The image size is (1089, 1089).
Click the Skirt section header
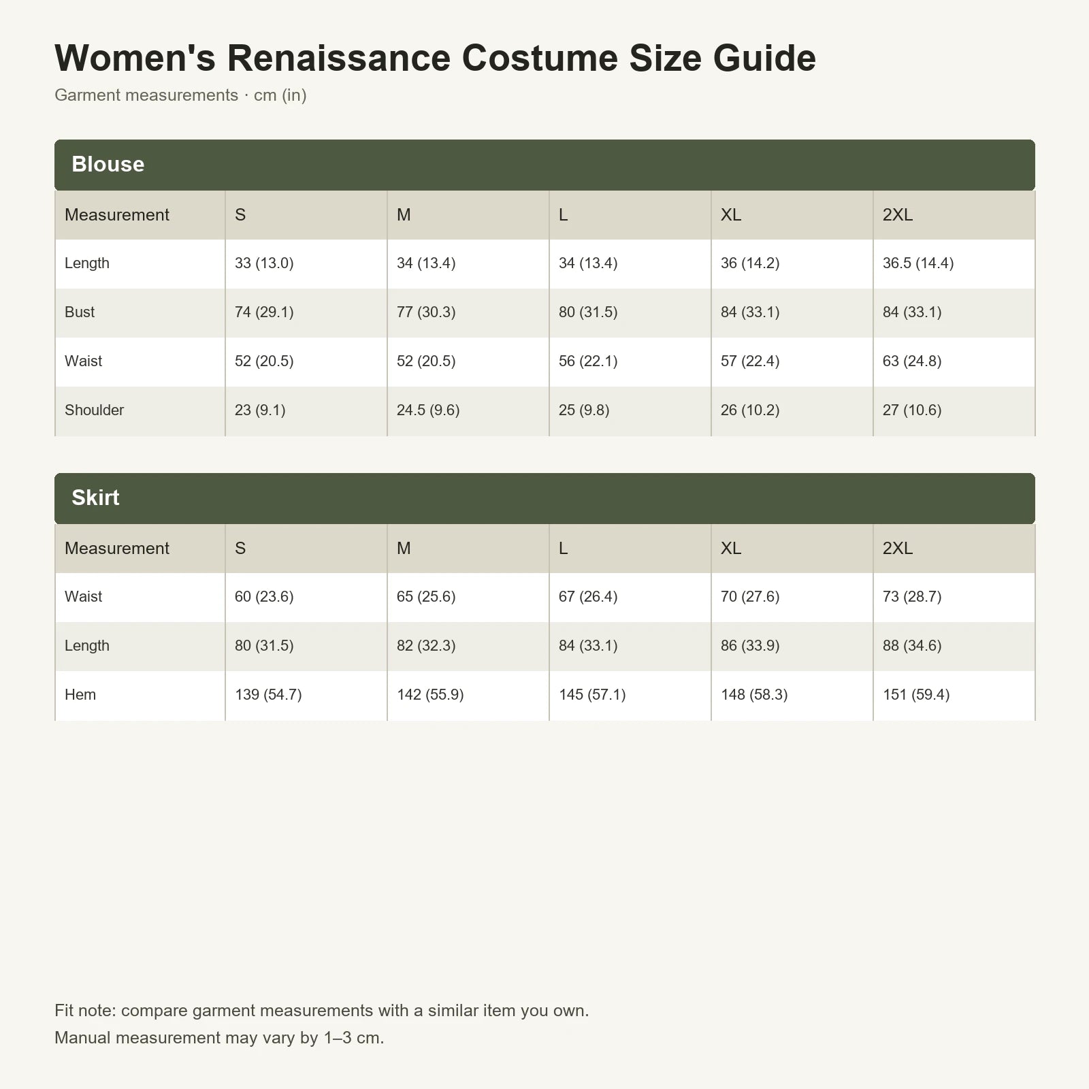[x=544, y=498]
